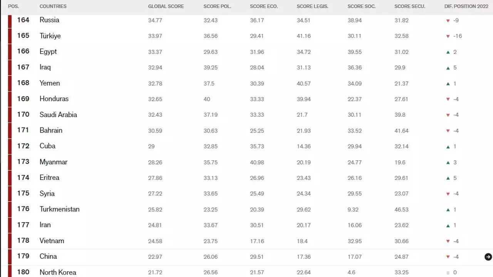Sort by the Global Score column header
This screenshot has width=493, height=277.
coord(166,7)
